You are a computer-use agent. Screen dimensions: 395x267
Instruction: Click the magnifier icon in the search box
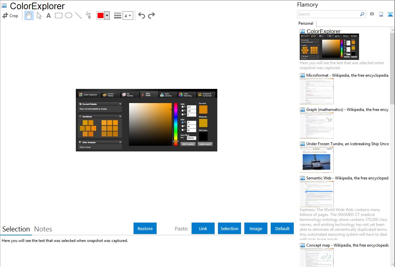[362, 14]
